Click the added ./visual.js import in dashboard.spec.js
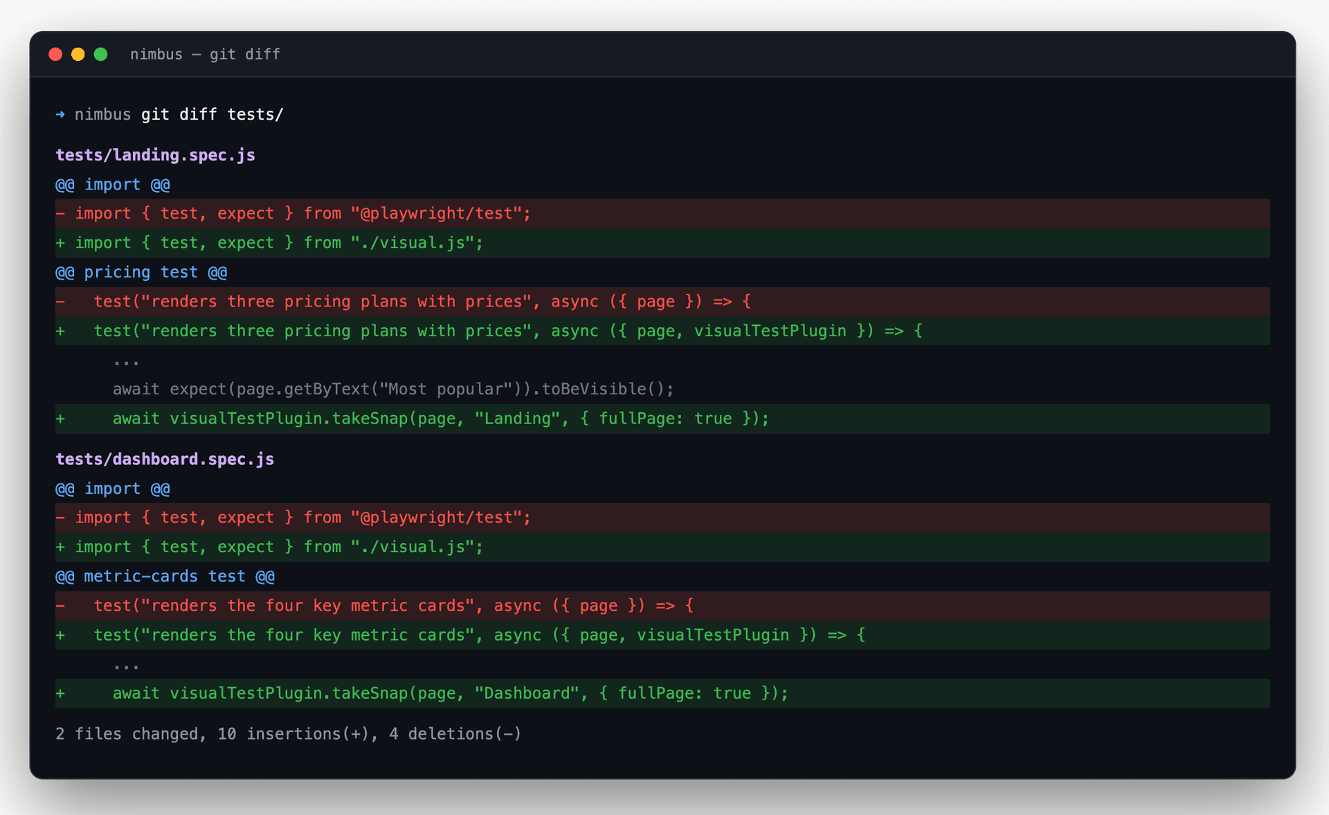Screen dimensions: 1329x815 [662, 547]
